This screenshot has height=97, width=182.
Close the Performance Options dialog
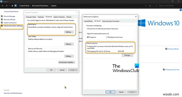[136, 17]
